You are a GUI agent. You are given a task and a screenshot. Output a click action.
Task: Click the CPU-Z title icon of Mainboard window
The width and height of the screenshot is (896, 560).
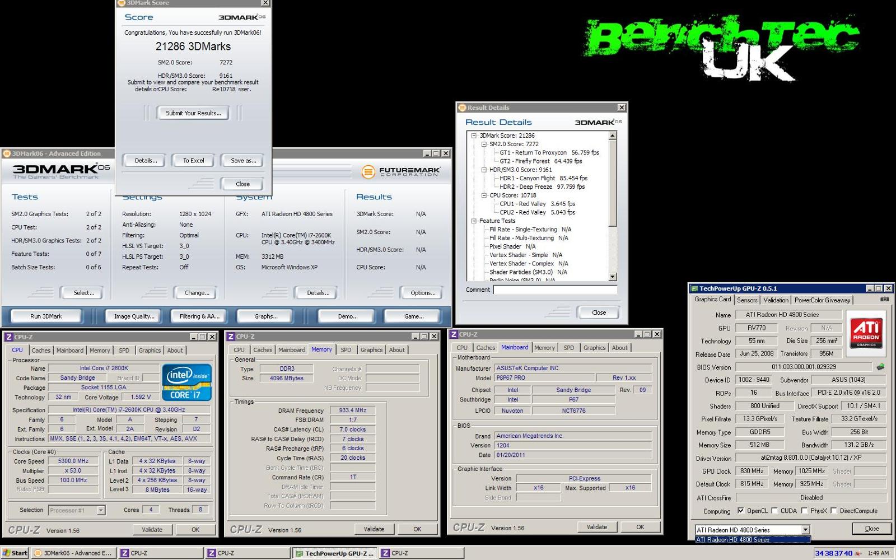pos(454,334)
